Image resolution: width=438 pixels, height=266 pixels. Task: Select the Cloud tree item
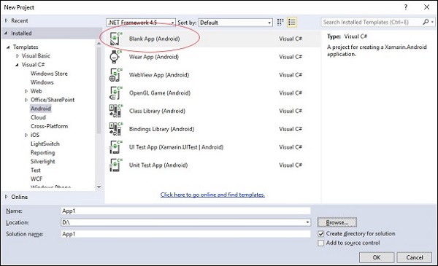[x=38, y=117]
